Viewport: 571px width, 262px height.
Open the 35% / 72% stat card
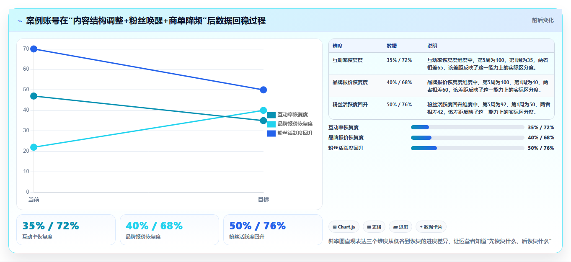pyautogui.click(x=66, y=230)
